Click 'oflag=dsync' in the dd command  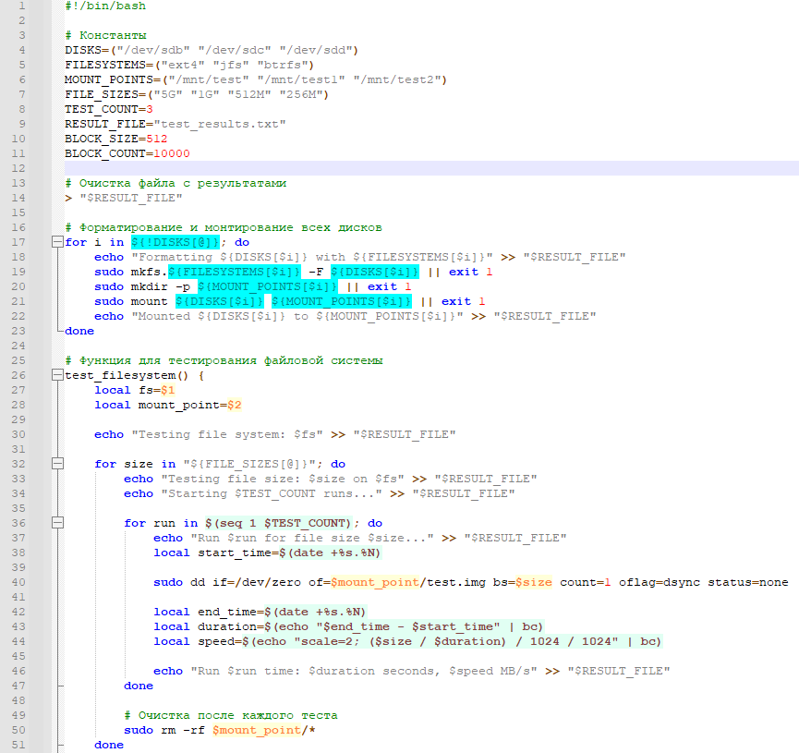(x=660, y=582)
